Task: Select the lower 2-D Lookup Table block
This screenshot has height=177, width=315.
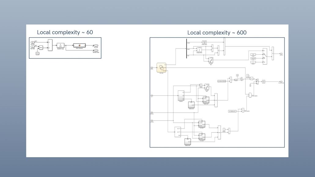Action: click(207, 87)
